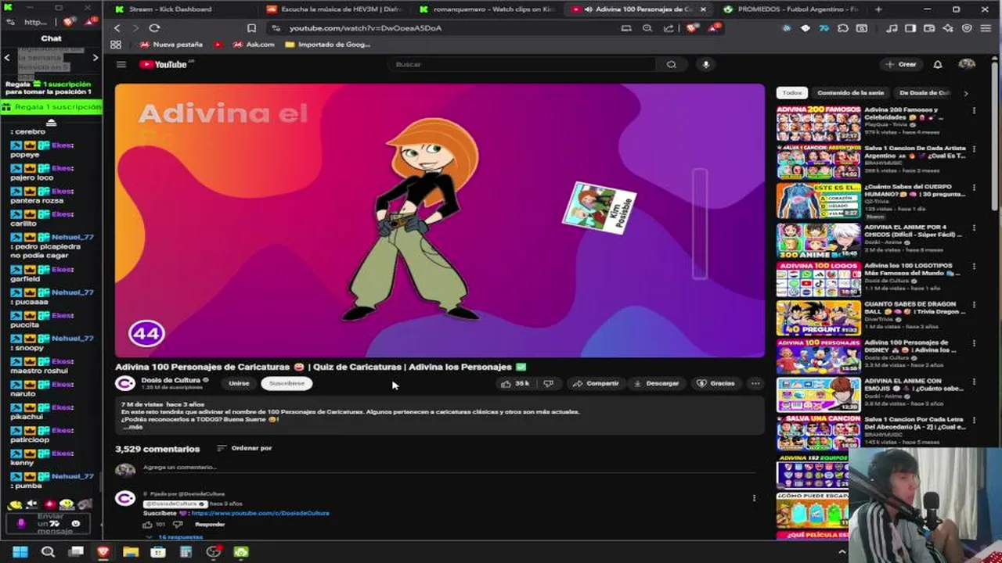Open the Importado de Google bookmarks folder

(328, 45)
